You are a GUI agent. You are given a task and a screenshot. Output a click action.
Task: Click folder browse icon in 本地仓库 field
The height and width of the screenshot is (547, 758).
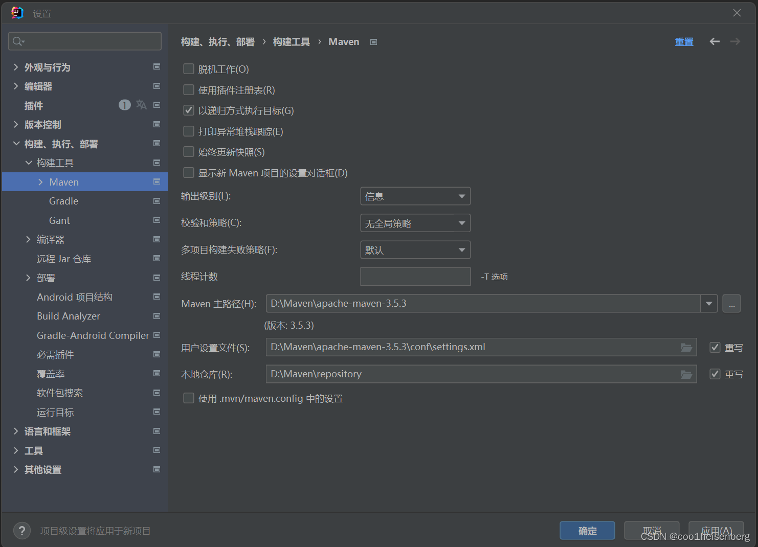[x=686, y=375]
